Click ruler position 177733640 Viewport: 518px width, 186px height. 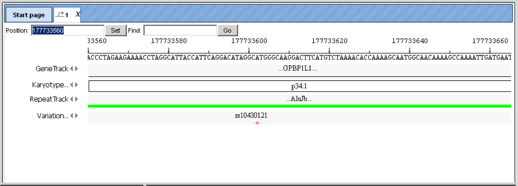410,41
